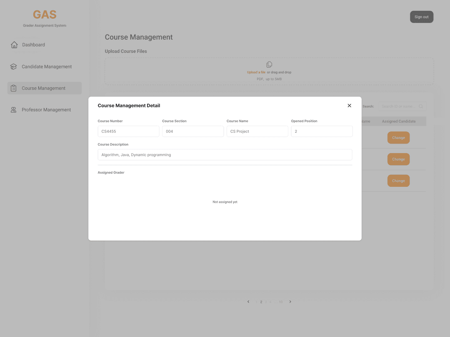This screenshot has width=450, height=337.
Task: Click the document upload icon above 'Upload a file'
Action: coord(269,64)
